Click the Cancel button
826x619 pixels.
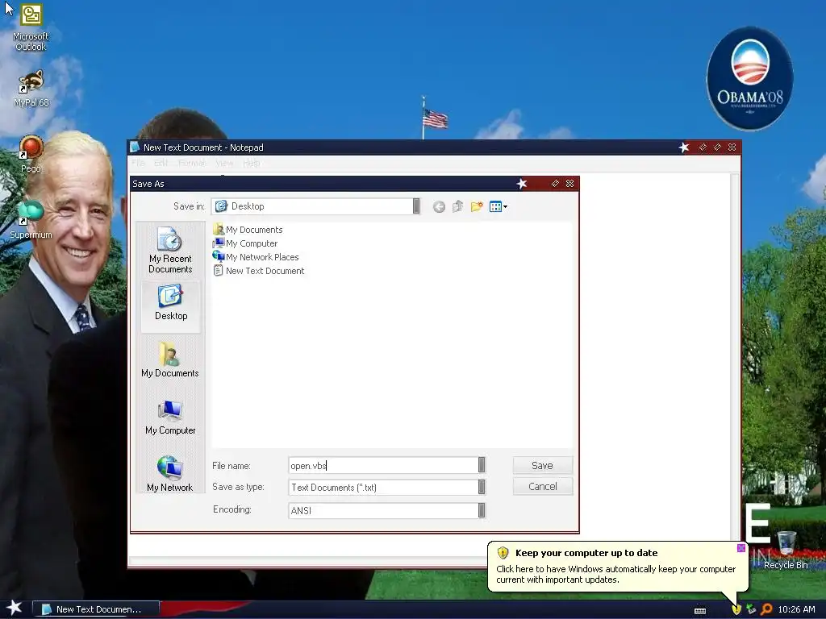coord(543,486)
